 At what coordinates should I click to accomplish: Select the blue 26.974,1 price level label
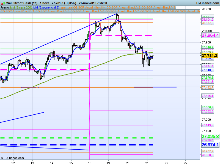coord(210,145)
